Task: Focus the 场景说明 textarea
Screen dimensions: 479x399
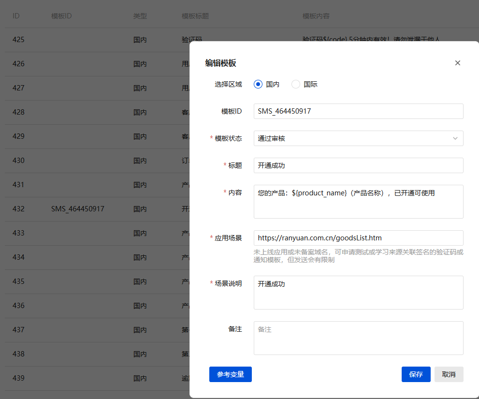Action: [358, 293]
